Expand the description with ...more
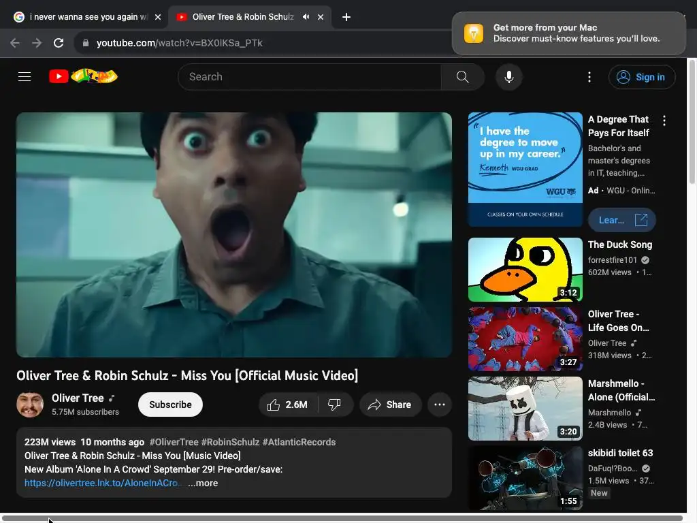Viewport: 697px width, 523px height. pos(203,483)
